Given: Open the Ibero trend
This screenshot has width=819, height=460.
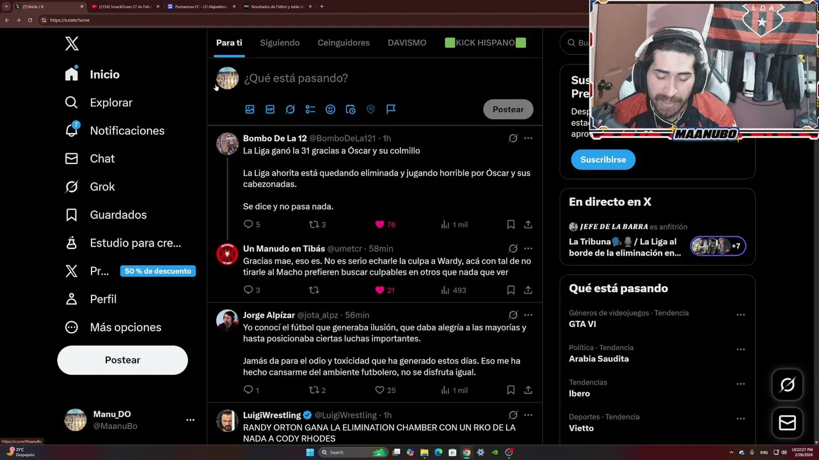Looking at the screenshot, I should point(579,394).
